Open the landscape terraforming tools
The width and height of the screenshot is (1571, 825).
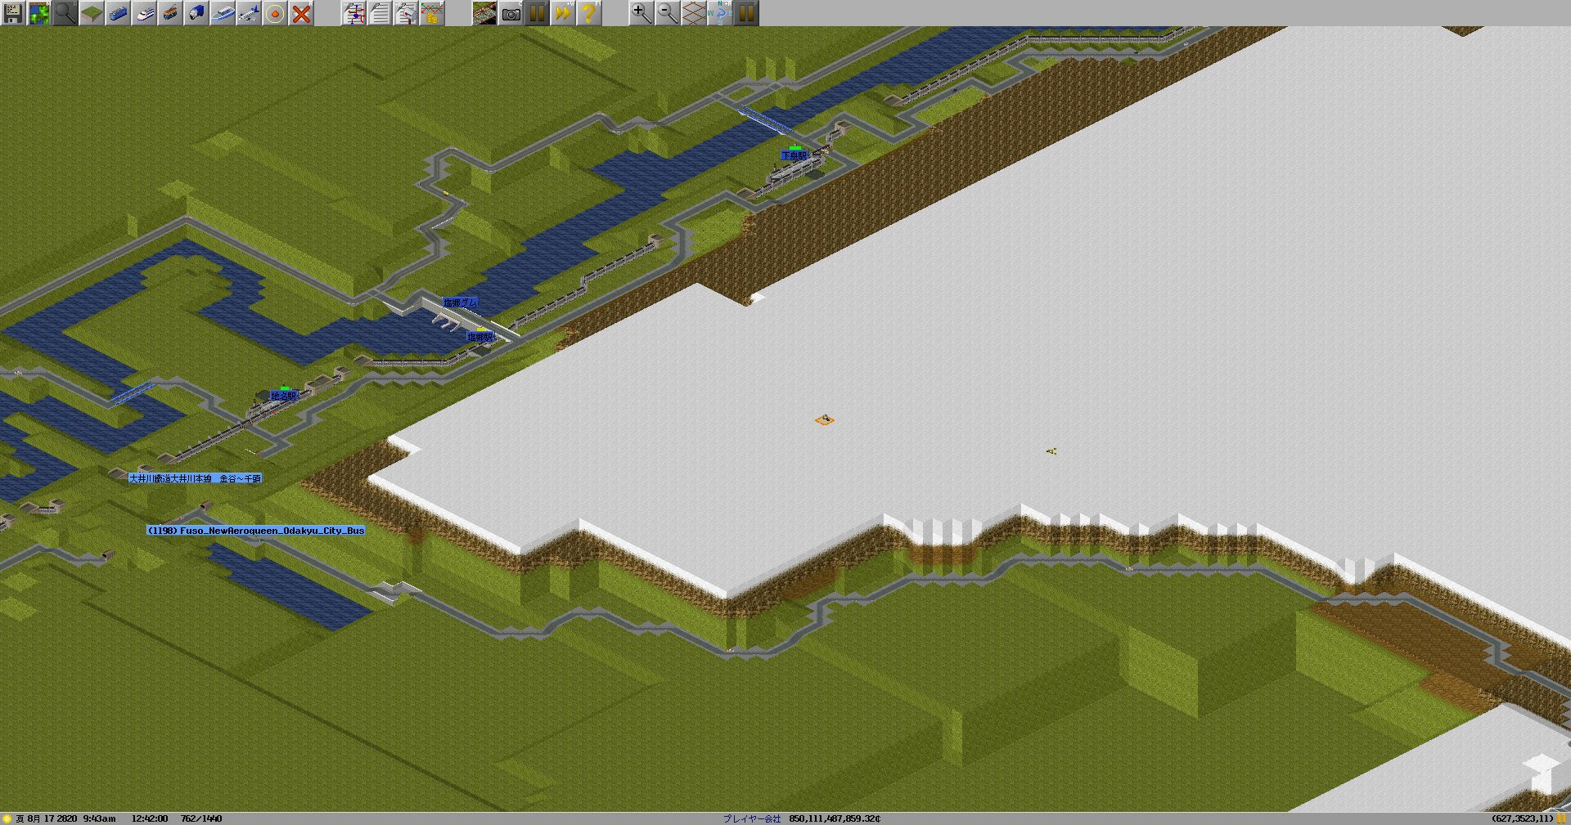pos(92,13)
